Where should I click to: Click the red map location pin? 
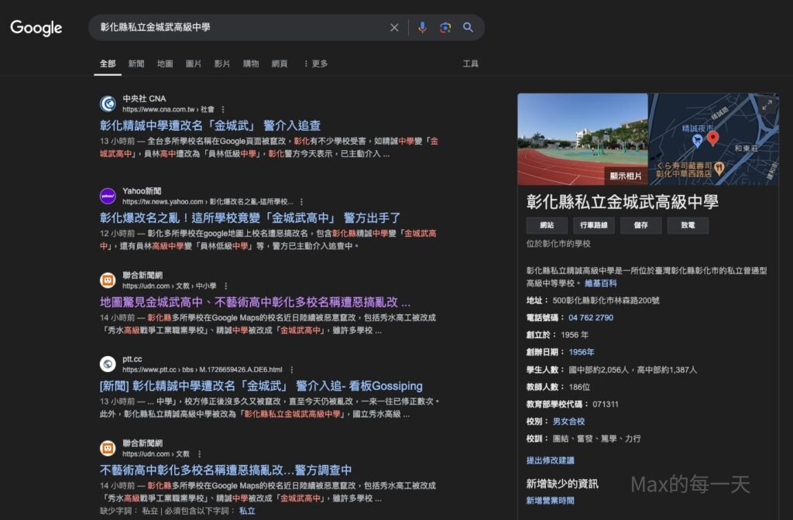click(x=713, y=139)
